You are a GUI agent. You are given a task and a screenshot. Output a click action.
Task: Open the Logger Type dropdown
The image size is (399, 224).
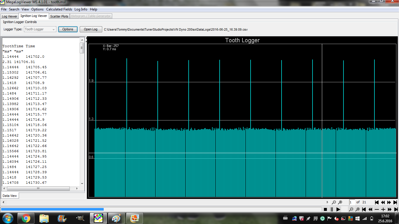coord(40,29)
